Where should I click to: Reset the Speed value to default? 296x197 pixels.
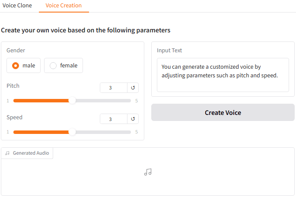point(133,119)
